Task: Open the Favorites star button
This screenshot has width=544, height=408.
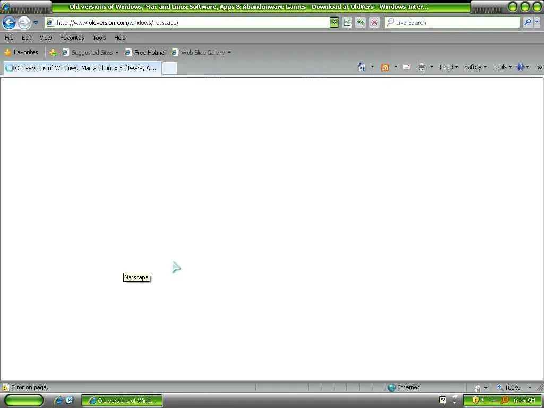Action: click(x=21, y=53)
